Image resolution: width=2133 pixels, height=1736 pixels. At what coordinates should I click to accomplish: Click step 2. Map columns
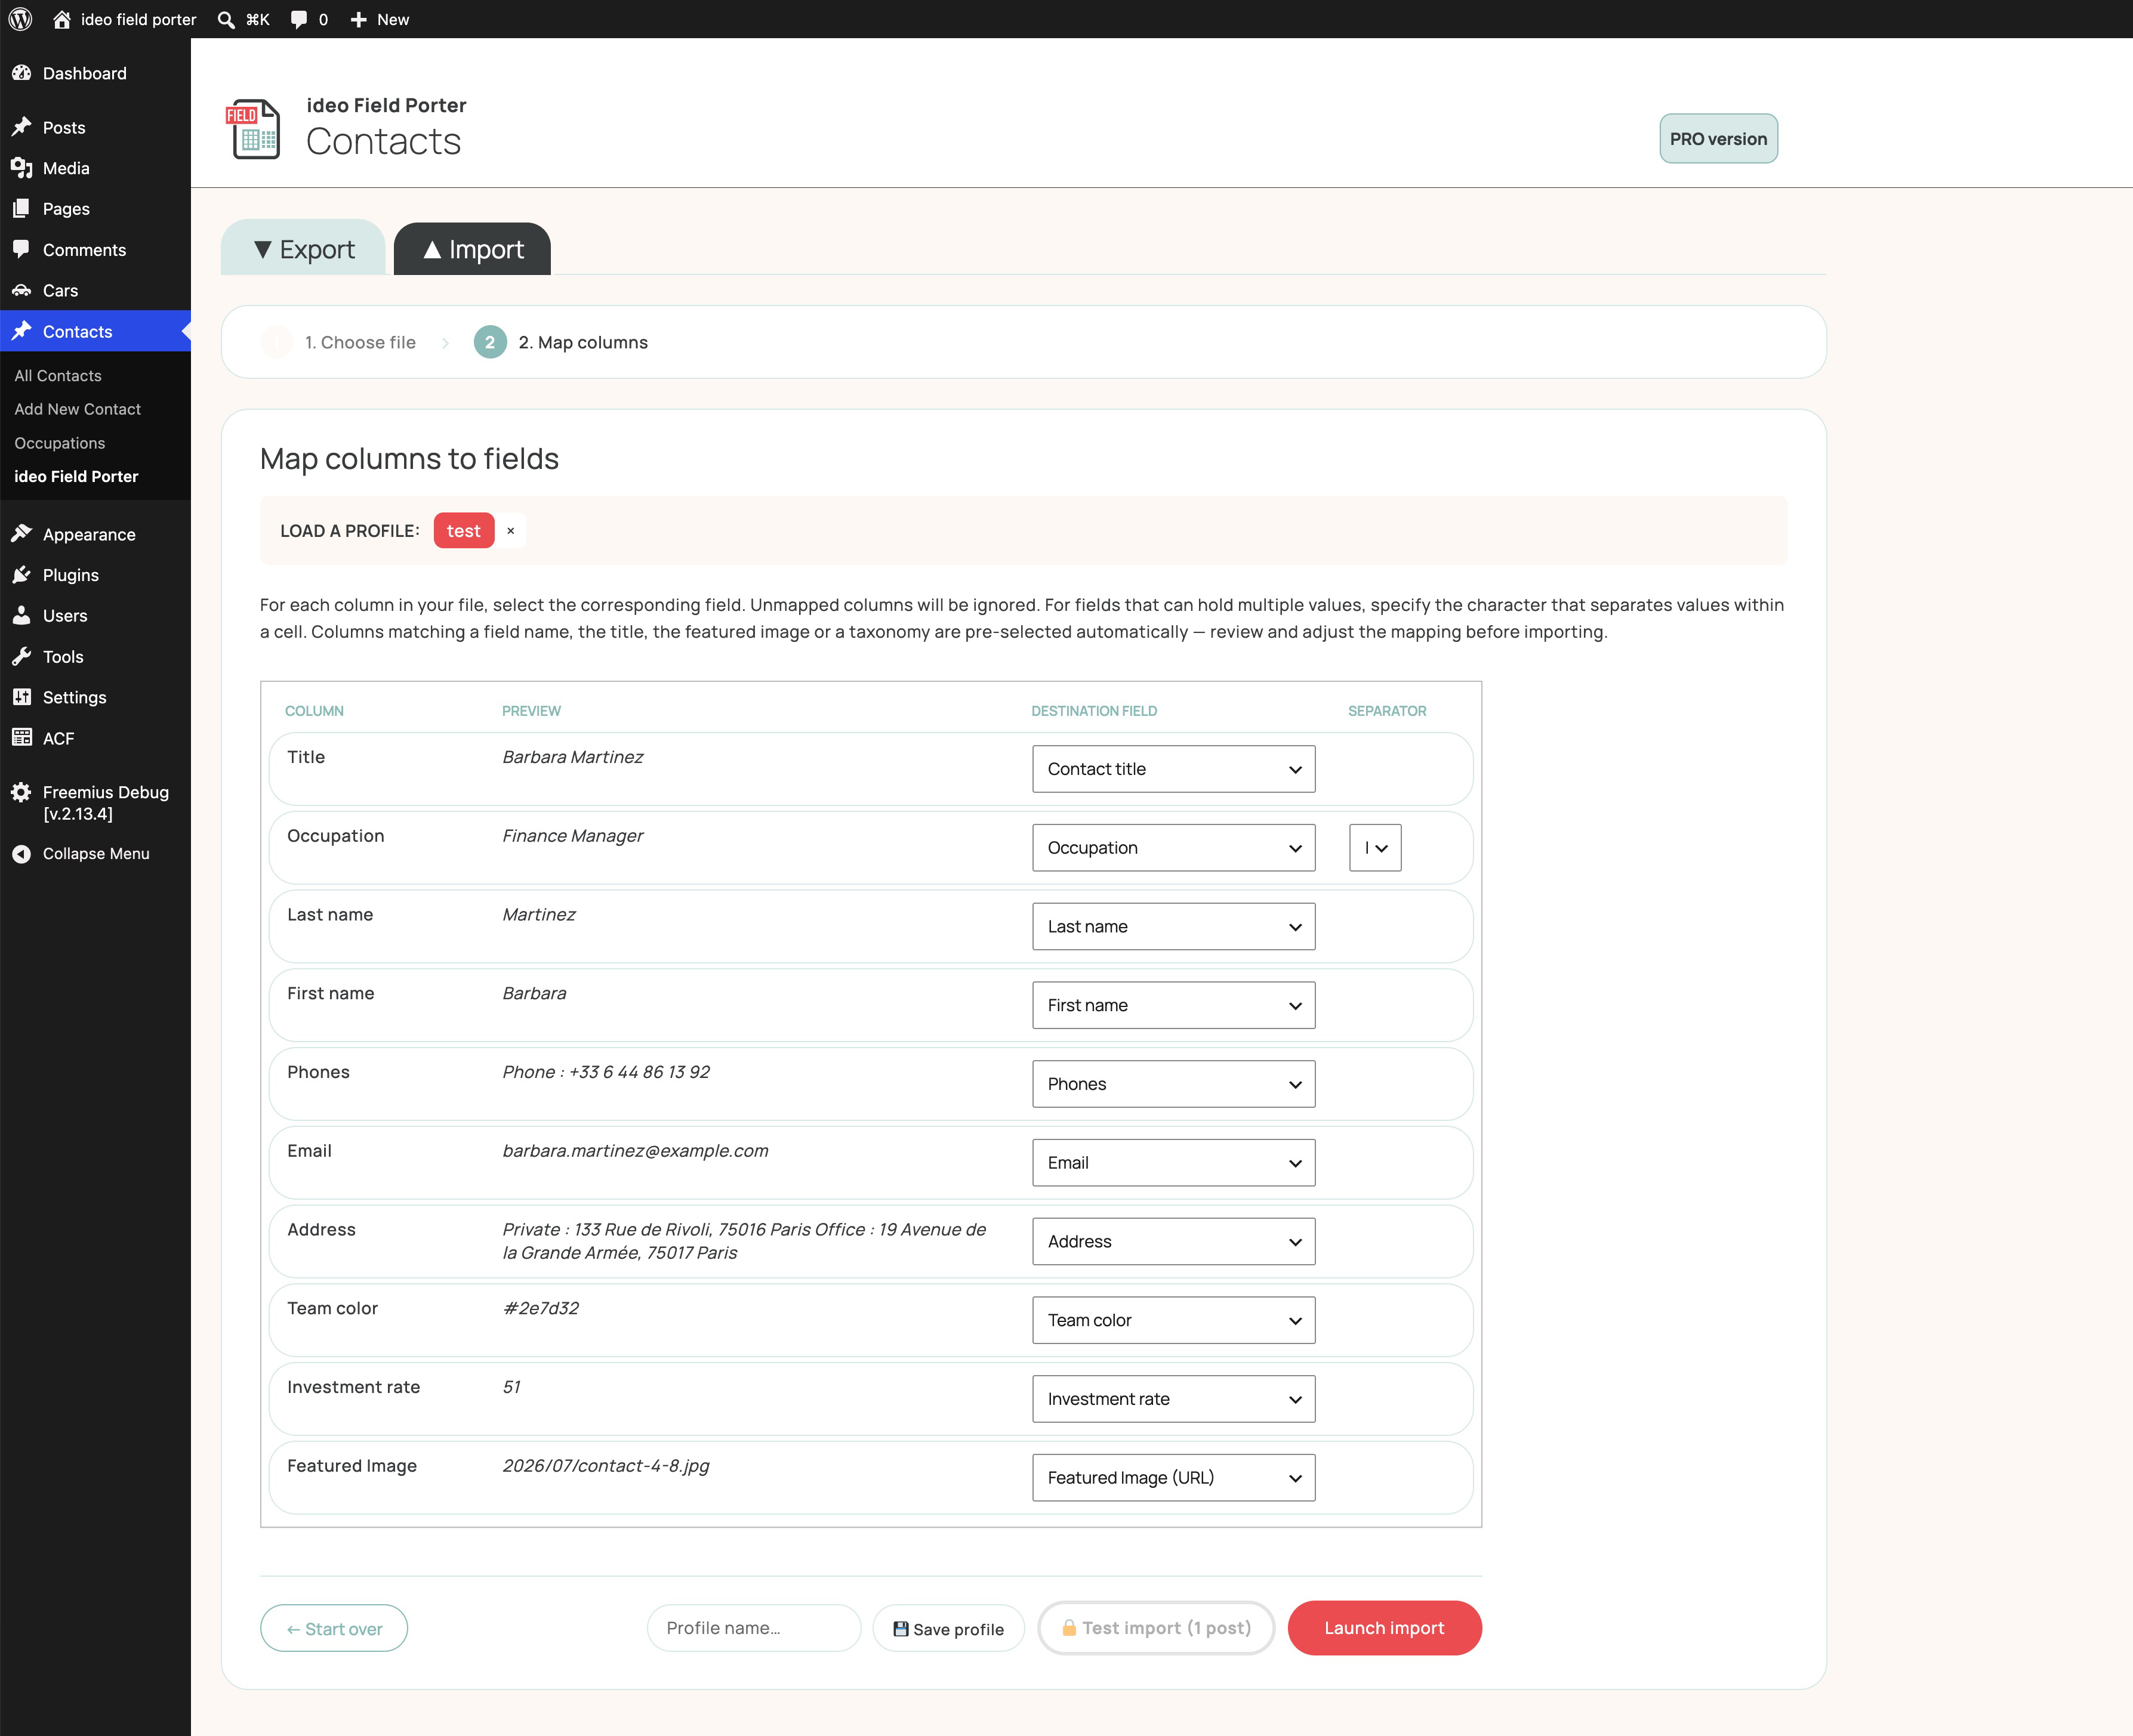[561, 342]
